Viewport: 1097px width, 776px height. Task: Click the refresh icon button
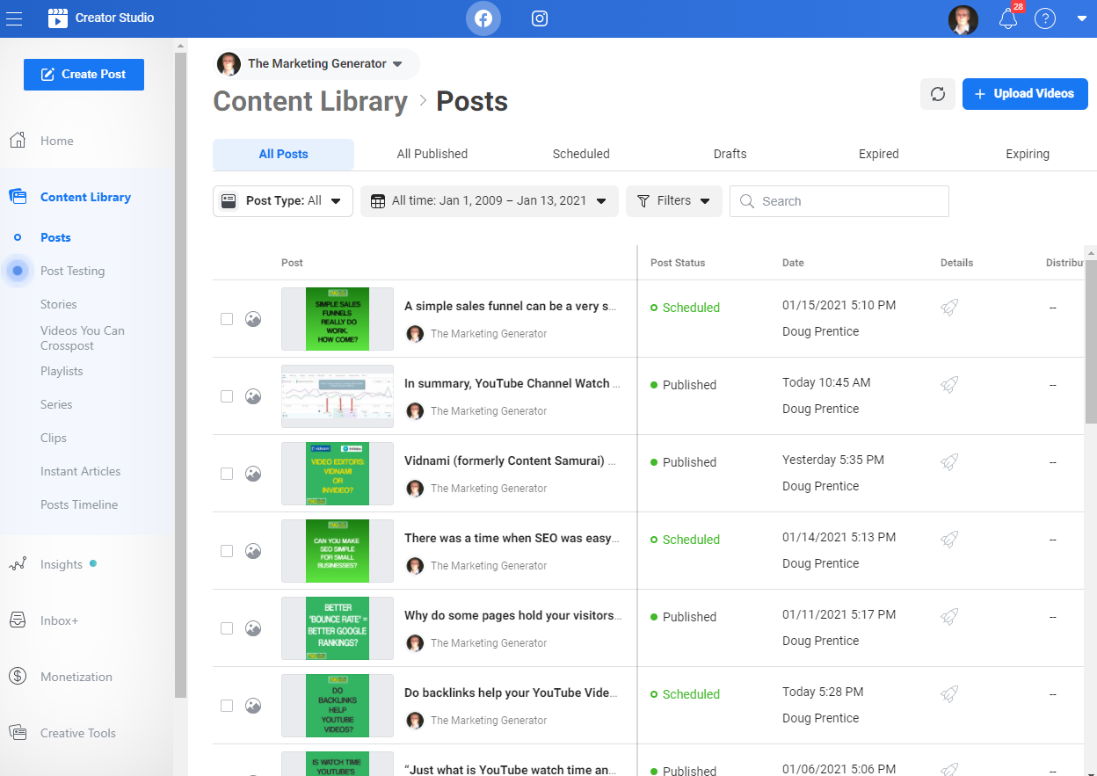point(938,94)
